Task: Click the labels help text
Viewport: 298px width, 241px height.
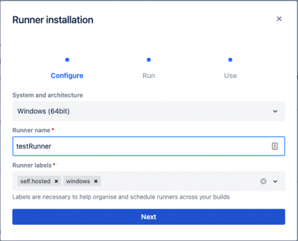Action: 121,197
